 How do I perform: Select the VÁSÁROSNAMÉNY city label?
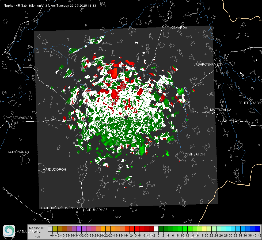(208, 65)
